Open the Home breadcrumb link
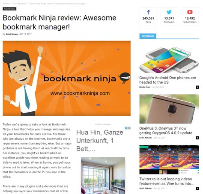The image size is (203, 194). pos(6,3)
